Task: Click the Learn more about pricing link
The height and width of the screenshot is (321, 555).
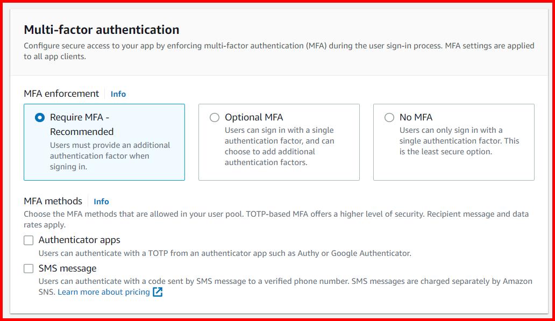Action: (104, 292)
